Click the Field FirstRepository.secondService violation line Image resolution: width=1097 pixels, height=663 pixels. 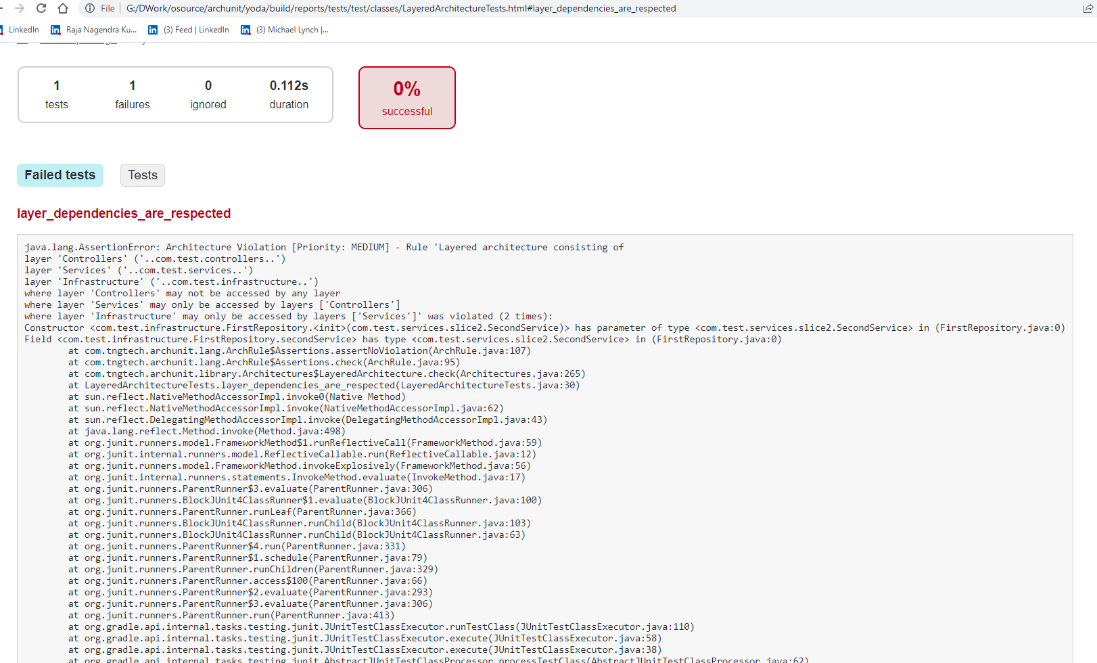pos(403,339)
